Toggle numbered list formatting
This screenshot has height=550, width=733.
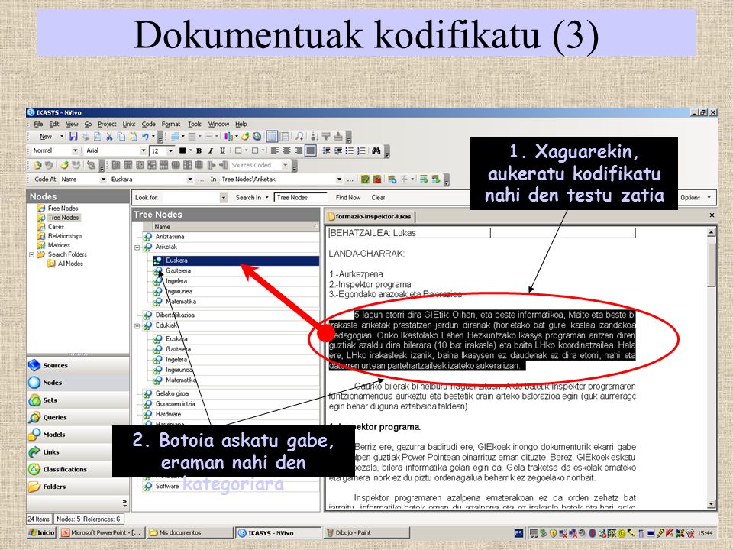pos(361,150)
